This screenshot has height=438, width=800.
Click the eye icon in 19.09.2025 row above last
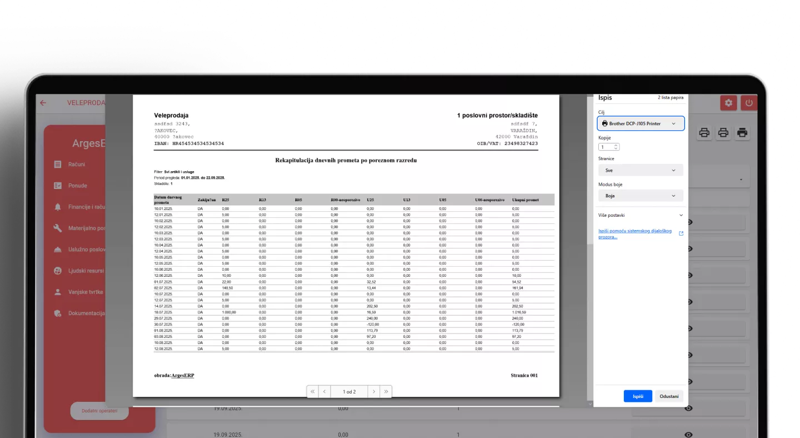[689, 409]
